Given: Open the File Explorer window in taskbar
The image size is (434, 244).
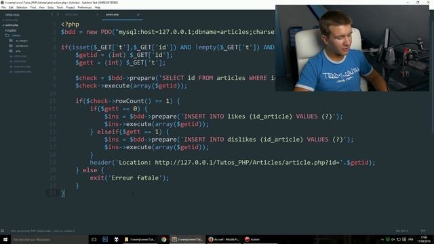Looking at the screenshot, I should coord(140,239).
